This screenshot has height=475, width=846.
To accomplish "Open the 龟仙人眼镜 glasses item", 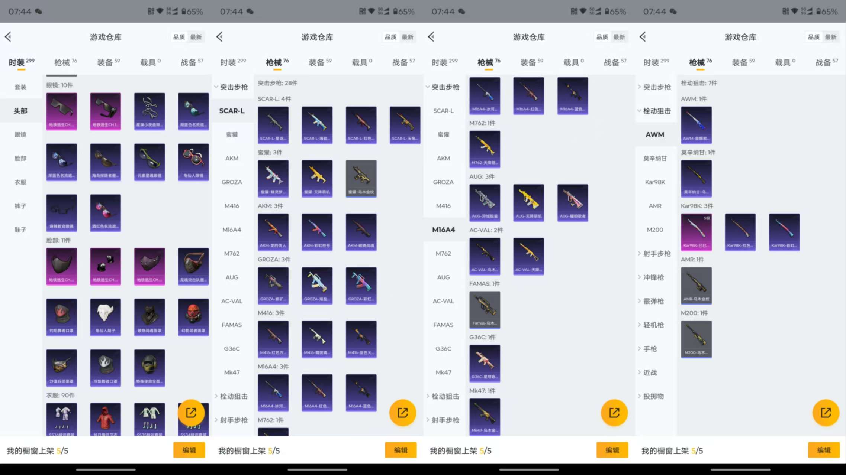I will coord(193,162).
